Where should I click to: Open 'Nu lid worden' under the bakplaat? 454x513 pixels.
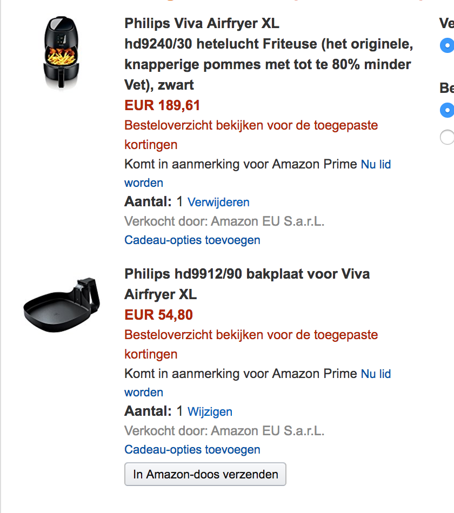coord(376,374)
